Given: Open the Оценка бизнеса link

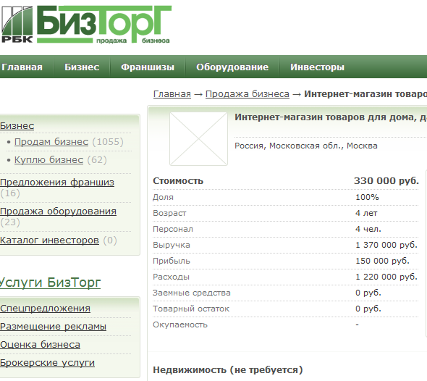Looking at the screenshot, I should [x=40, y=345].
